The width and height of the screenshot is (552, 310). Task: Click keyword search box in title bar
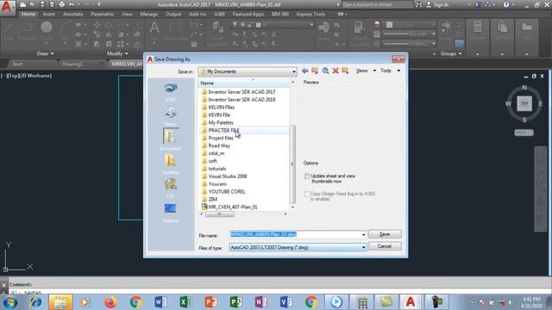click(x=377, y=4)
